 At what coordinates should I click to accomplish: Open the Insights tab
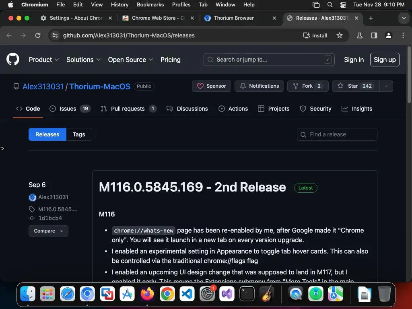click(x=356, y=109)
